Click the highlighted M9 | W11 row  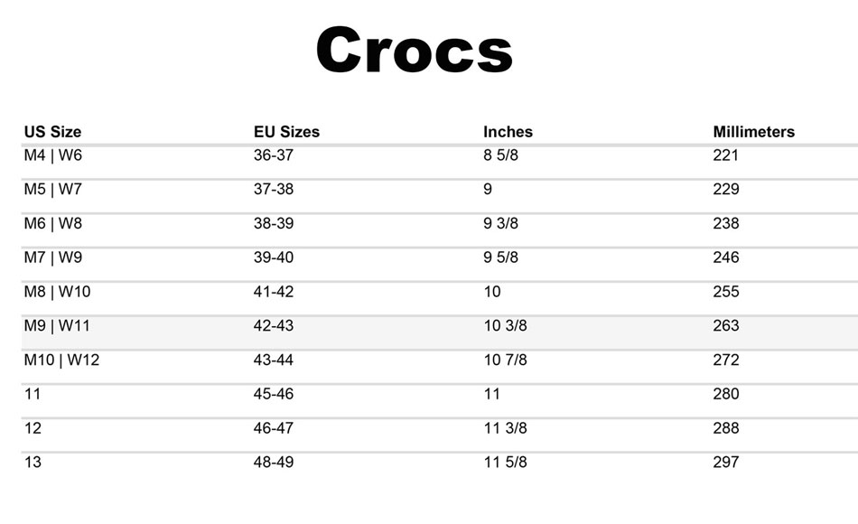pos(440,332)
